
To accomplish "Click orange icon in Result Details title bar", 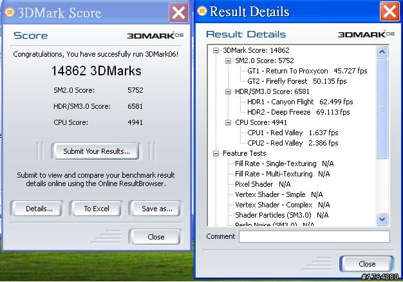I will tap(202, 11).
